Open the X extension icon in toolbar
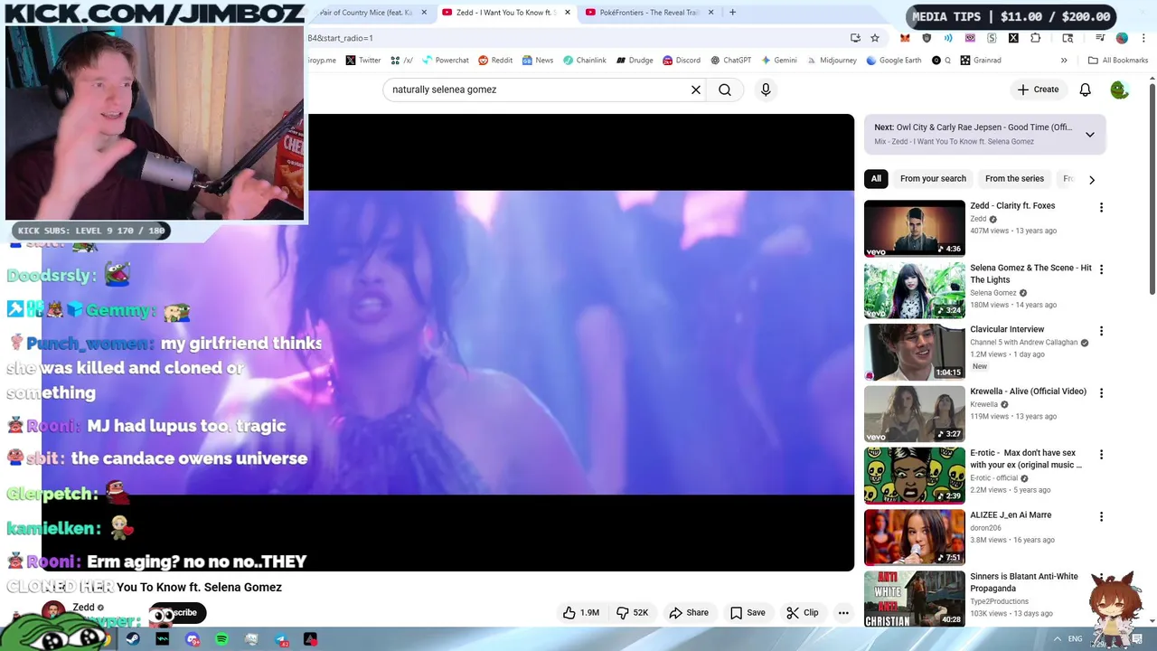The height and width of the screenshot is (651, 1157). tap(1013, 38)
